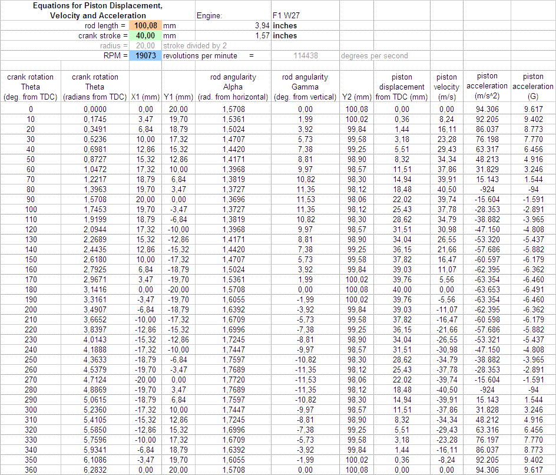Click the piston displacement from TDC header
Screen dimensions: 556x475
pos(402,87)
